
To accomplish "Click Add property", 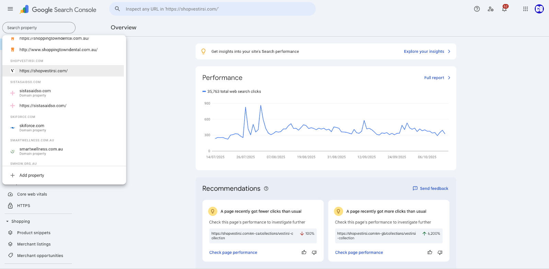I will [32, 175].
